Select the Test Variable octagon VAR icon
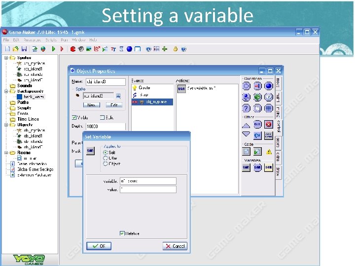355x266 pixels. click(x=257, y=167)
